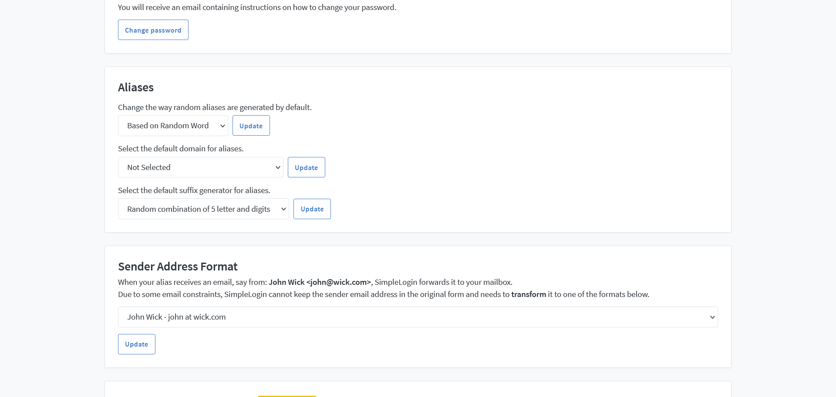Click the bold word 'transform'
Image resolution: width=836 pixels, height=397 pixels.
click(528, 294)
